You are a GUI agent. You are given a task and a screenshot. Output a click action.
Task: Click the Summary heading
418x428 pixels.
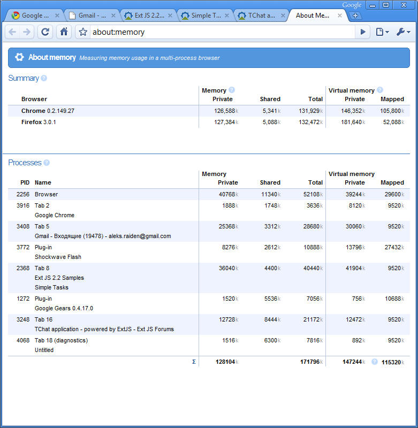24,78
